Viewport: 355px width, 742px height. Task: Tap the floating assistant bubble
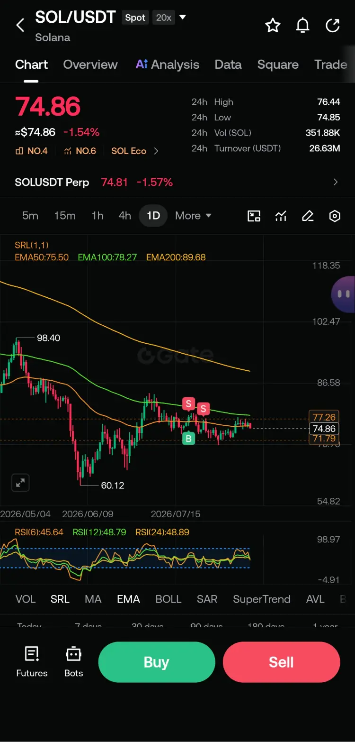click(x=343, y=294)
